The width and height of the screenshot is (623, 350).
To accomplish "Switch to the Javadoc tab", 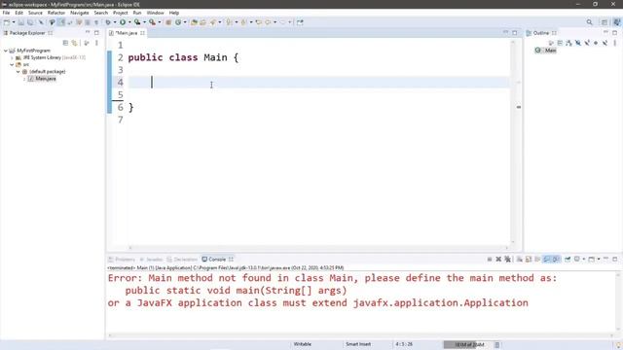I will 151,260.
